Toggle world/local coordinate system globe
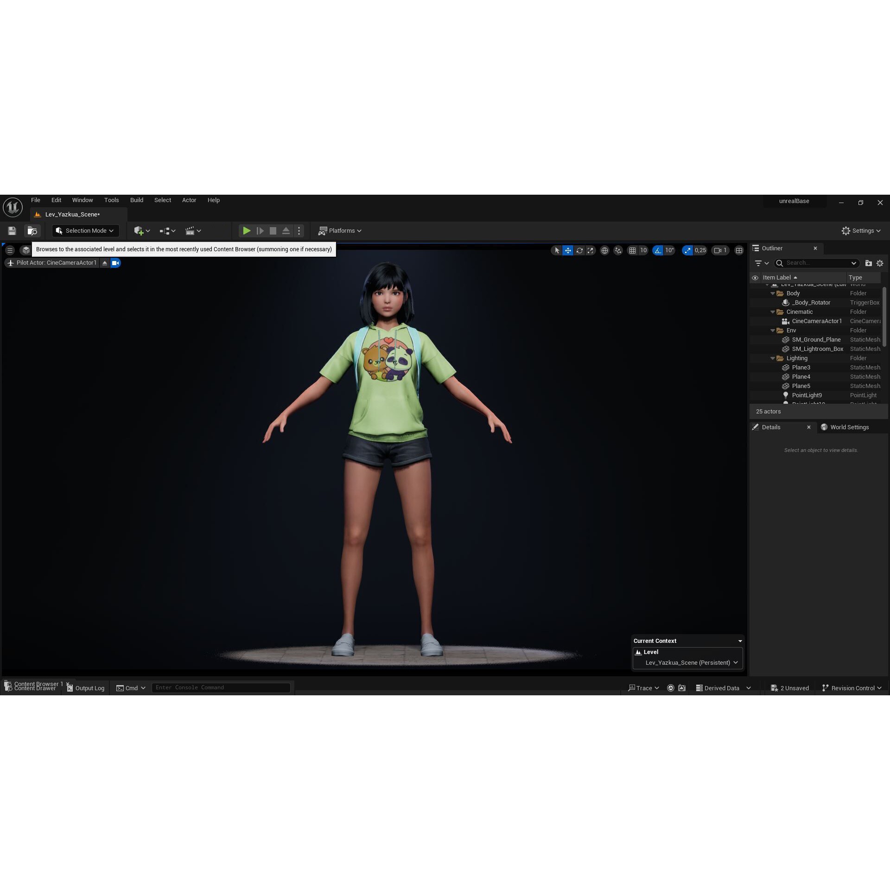This screenshot has height=890, width=890. pyautogui.click(x=604, y=250)
